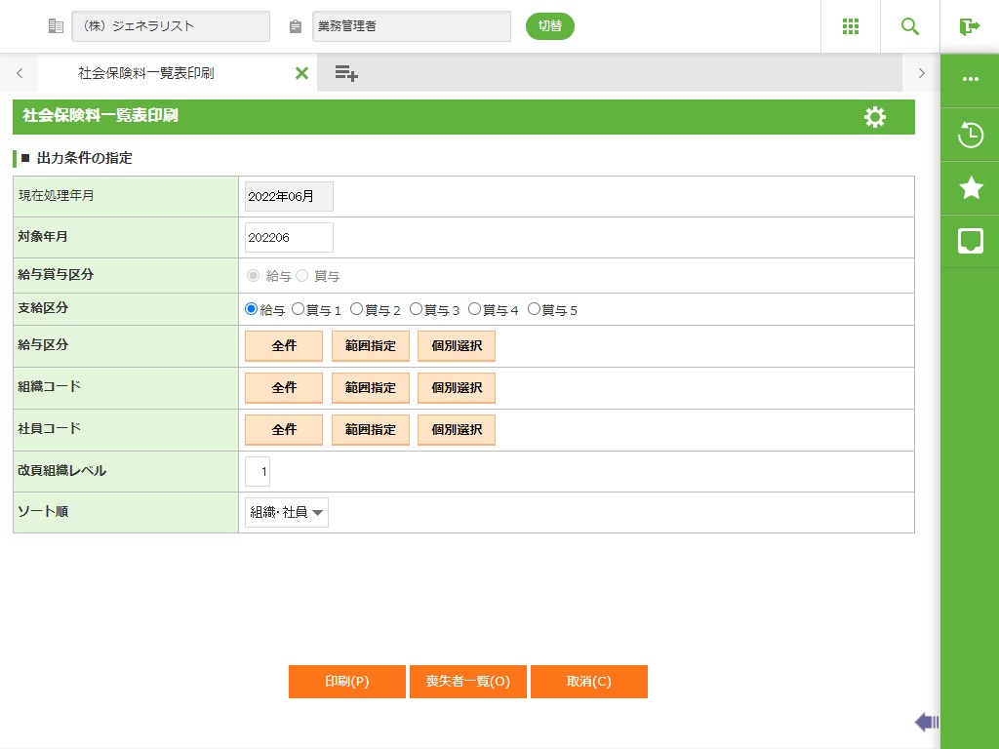999x749 pixels.
Task: Expand the ソート順 dropdown
Action: click(287, 512)
